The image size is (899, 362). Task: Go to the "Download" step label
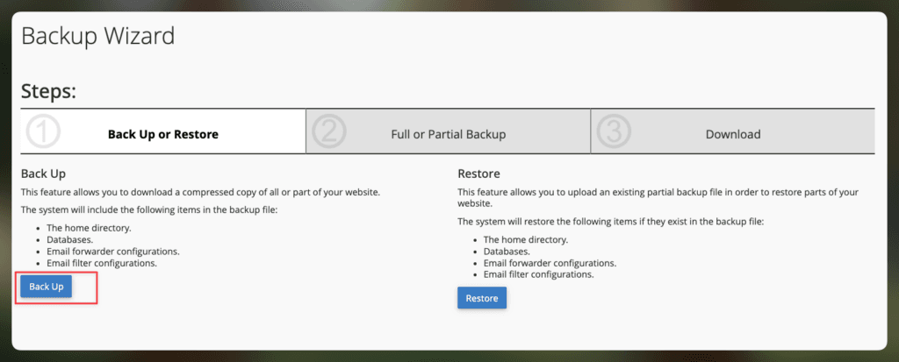coord(733,134)
